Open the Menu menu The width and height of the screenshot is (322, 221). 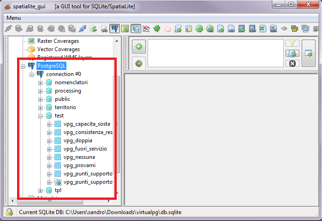13,18
